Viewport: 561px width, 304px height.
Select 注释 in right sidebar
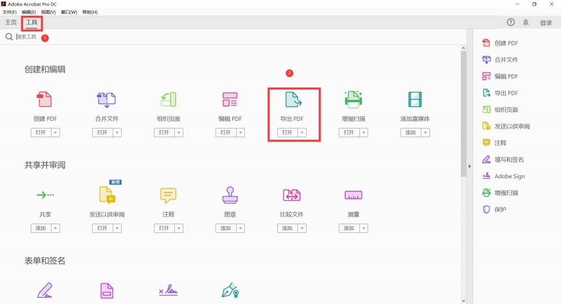tap(494, 143)
